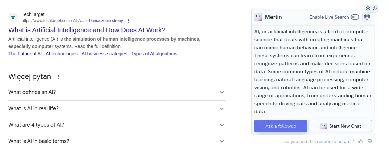Click the Ask a followup button
The height and width of the screenshot is (148, 389).
point(281,126)
